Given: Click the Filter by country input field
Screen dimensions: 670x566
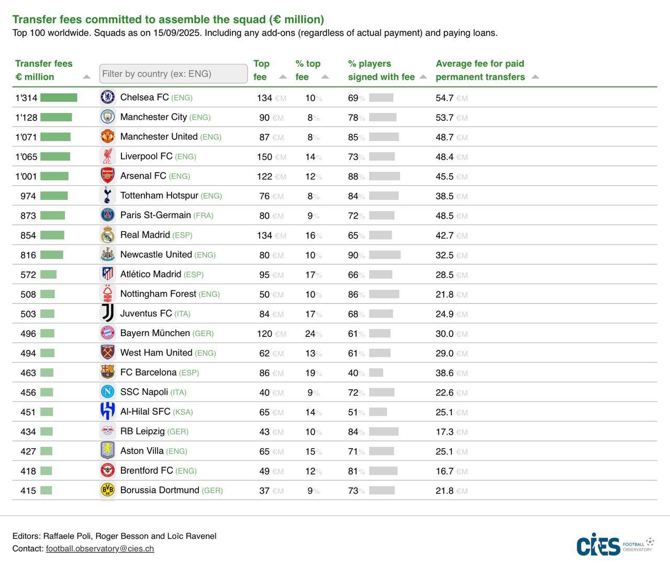Looking at the screenshot, I should (x=173, y=74).
